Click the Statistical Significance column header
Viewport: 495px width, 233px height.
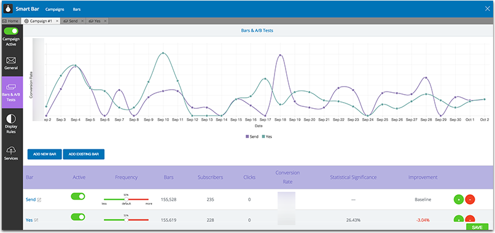[x=353, y=177]
